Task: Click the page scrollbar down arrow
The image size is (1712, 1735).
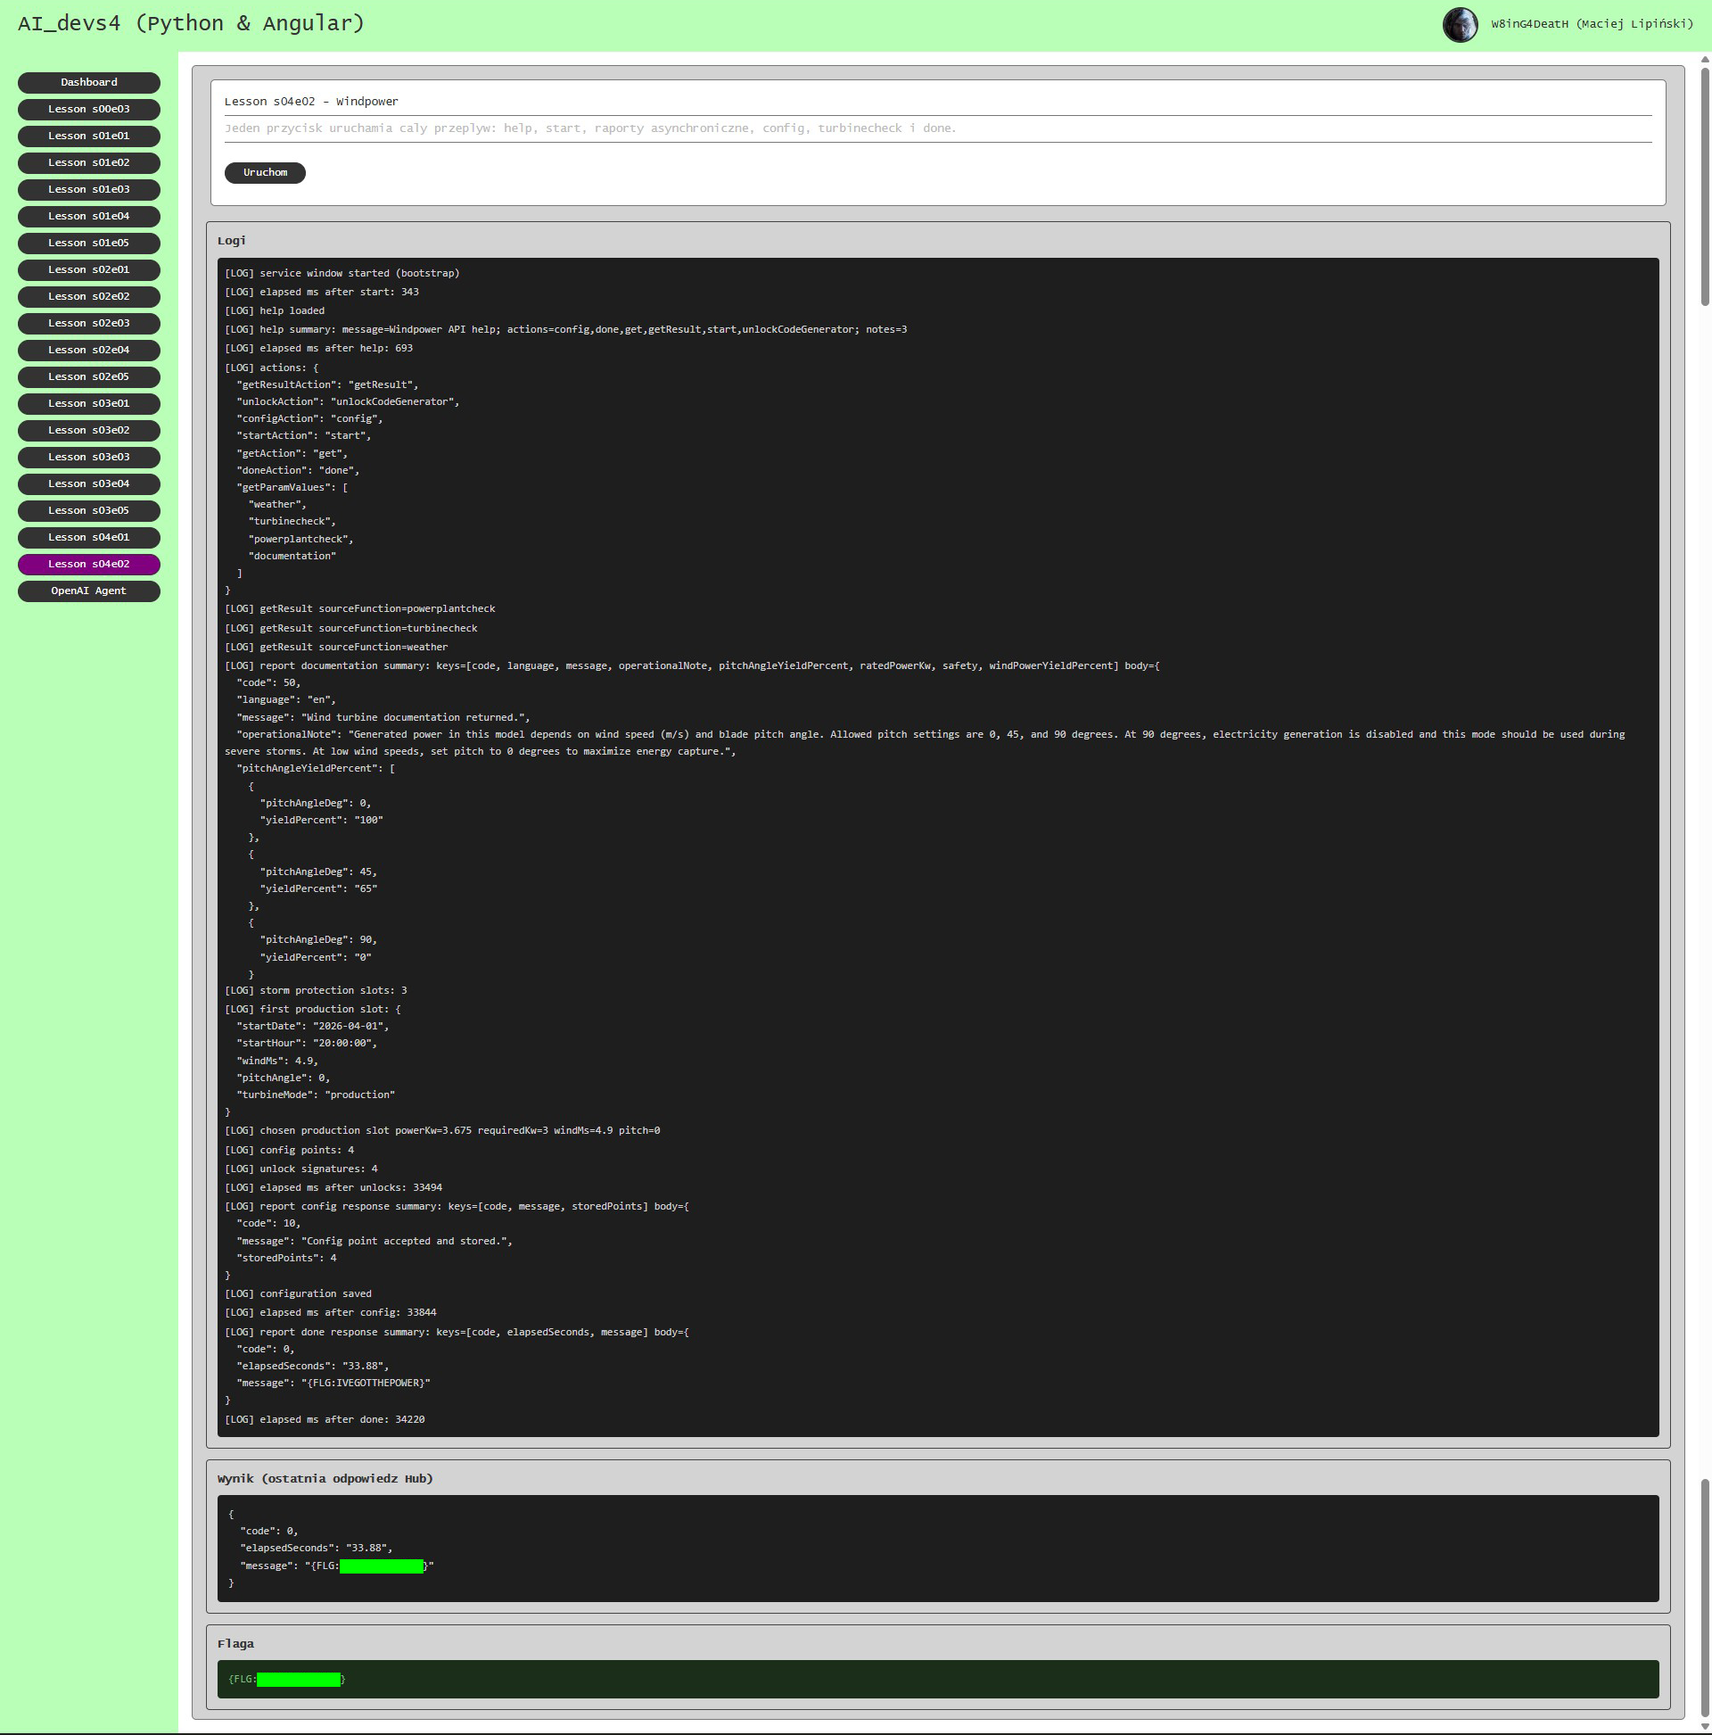Action: (x=1705, y=1727)
